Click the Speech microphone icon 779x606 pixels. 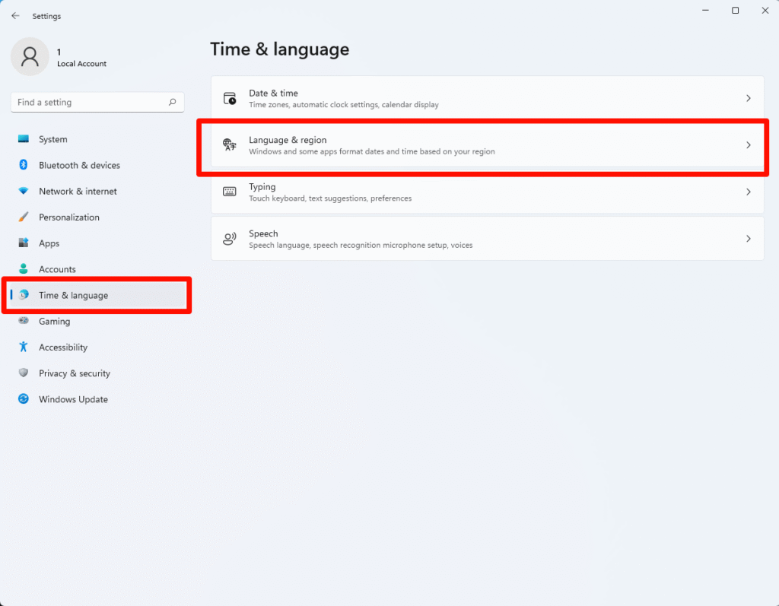click(x=230, y=238)
